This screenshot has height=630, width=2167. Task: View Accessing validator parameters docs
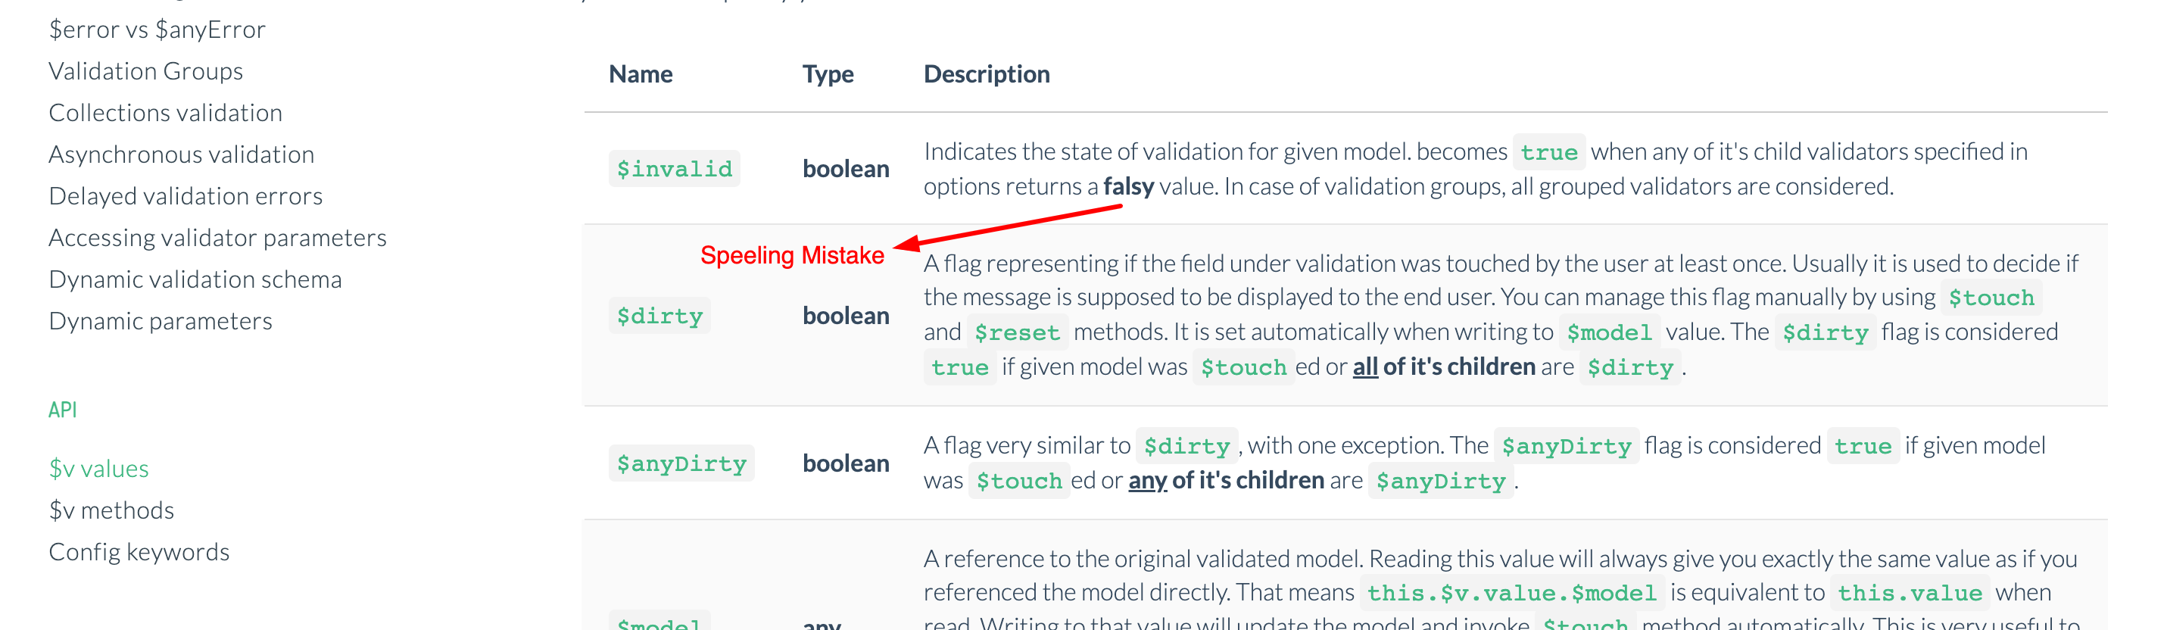click(x=217, y=237)
